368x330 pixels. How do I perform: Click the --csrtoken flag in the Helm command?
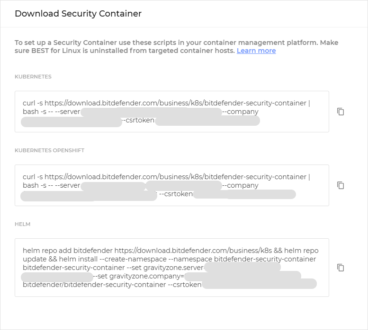pos(186,285)
